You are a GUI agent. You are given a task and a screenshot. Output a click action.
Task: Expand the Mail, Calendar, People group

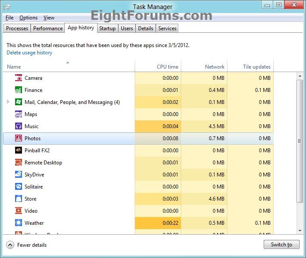point(8,102)
